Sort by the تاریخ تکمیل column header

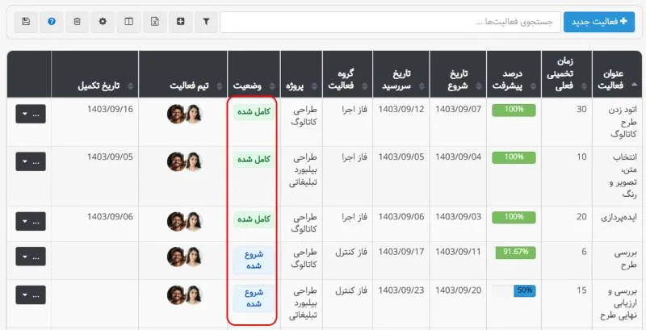point(94,74)
